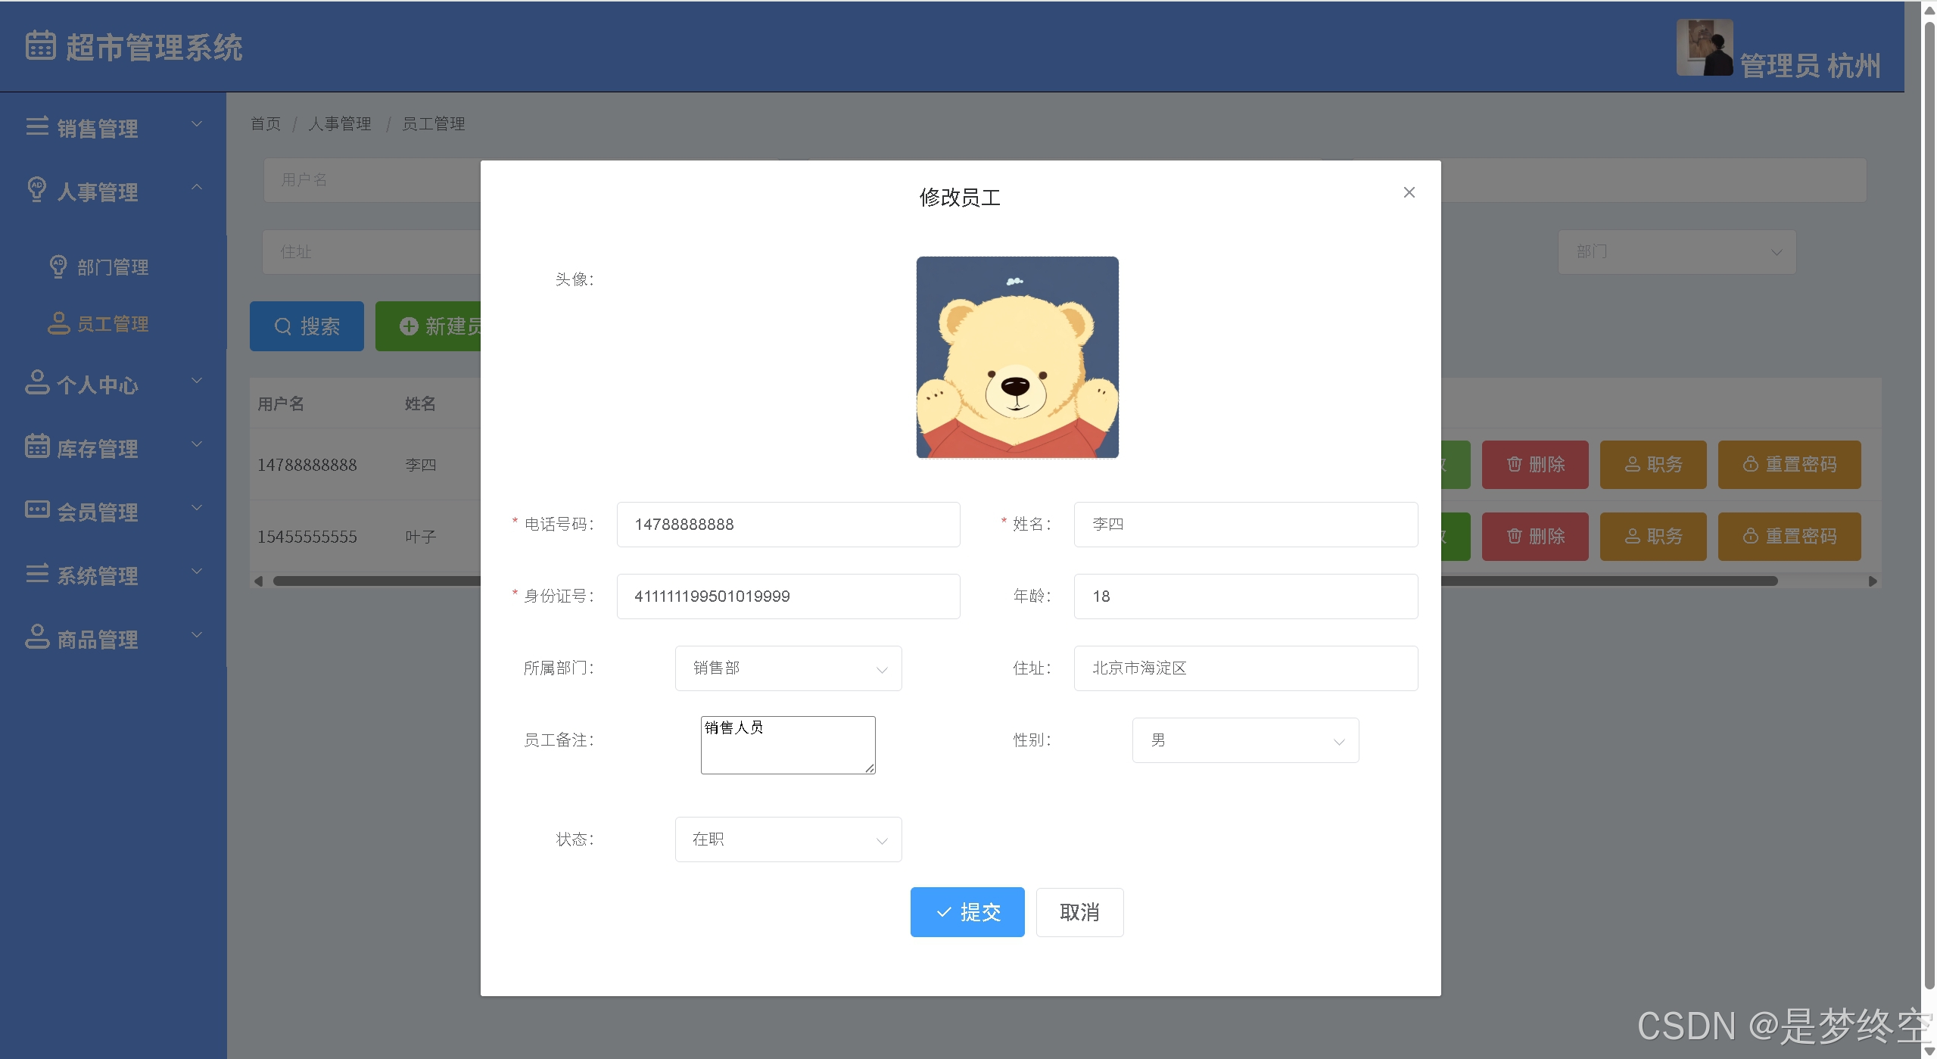Click the administrator profile photo in header

(x=1704, y=47)
